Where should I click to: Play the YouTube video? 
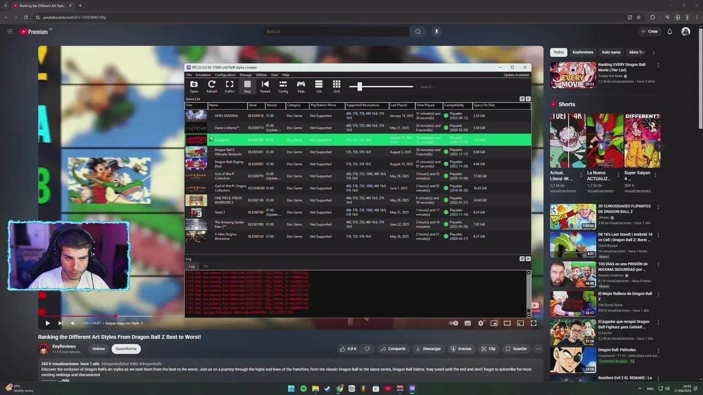47,323
